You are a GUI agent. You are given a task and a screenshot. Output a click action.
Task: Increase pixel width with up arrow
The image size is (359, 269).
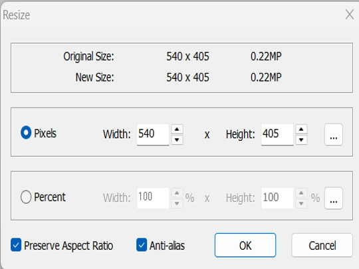click(177, 130)
